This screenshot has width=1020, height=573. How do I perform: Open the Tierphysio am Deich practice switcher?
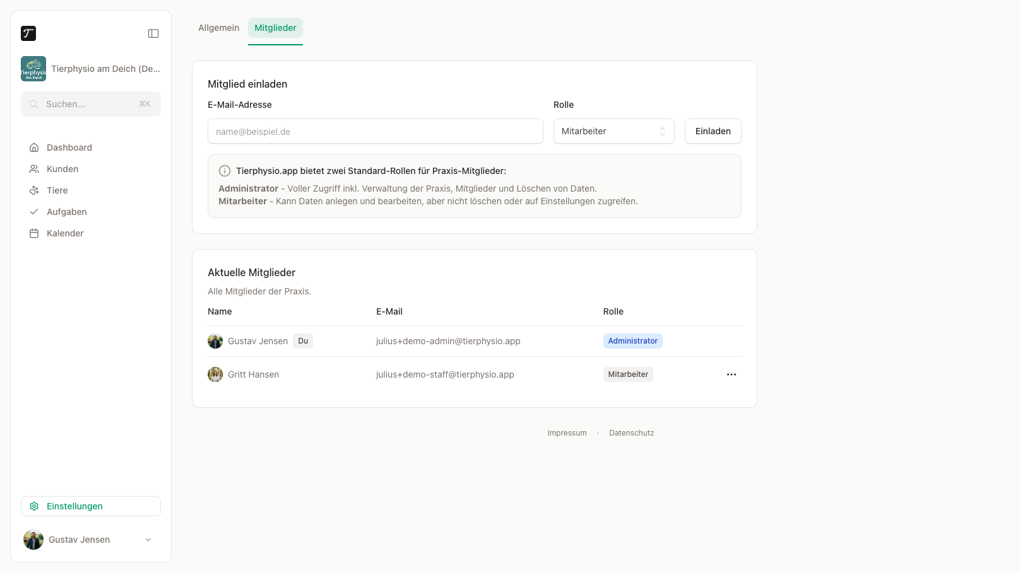(91, 69)
